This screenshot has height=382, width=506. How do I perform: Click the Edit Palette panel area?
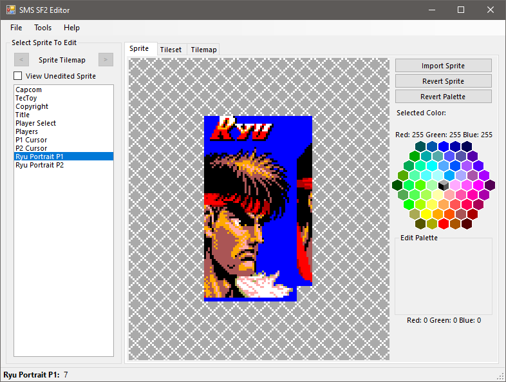pyautogui.click(x=444, y=276)
